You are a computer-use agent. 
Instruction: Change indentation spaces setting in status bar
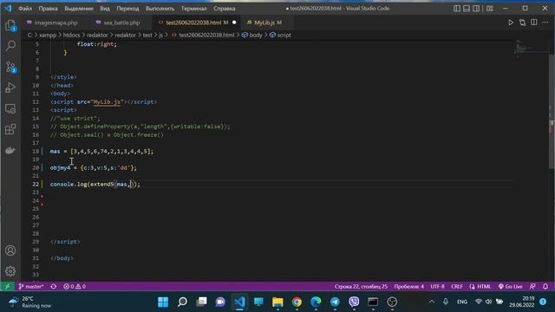(408, 286)
